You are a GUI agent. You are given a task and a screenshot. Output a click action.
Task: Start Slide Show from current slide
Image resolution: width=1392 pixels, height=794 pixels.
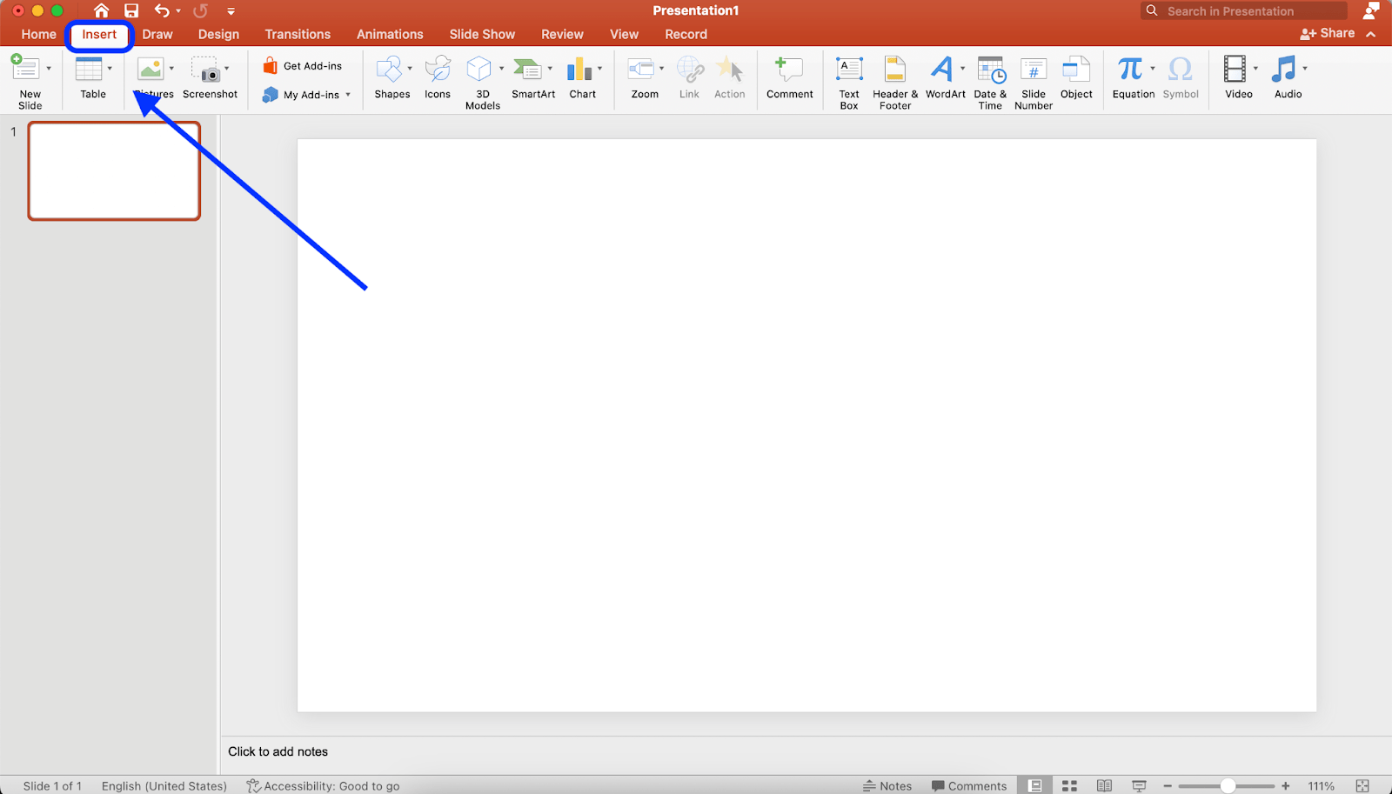[1138, 784]
